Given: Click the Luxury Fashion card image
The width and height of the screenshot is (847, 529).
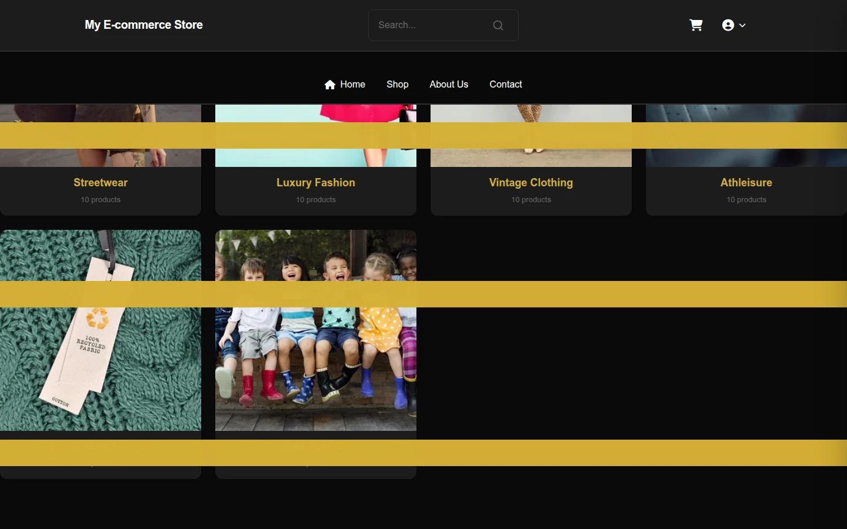Looking at the screenshot, I should (316, 136).
